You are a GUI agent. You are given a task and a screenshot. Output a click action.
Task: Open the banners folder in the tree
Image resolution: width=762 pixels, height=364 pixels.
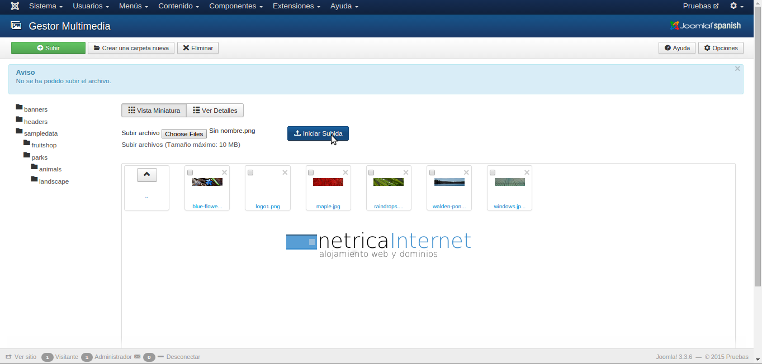35,109
